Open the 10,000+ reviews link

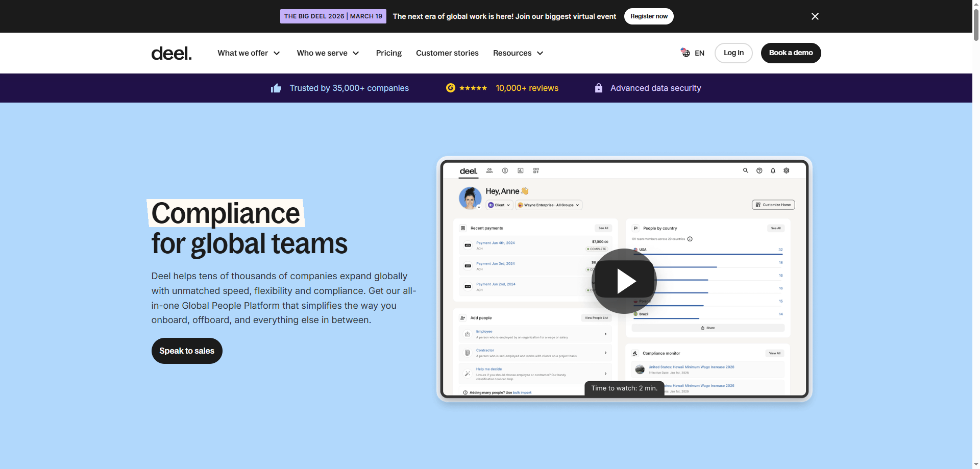pyautogui.click(x=527, y=88)
